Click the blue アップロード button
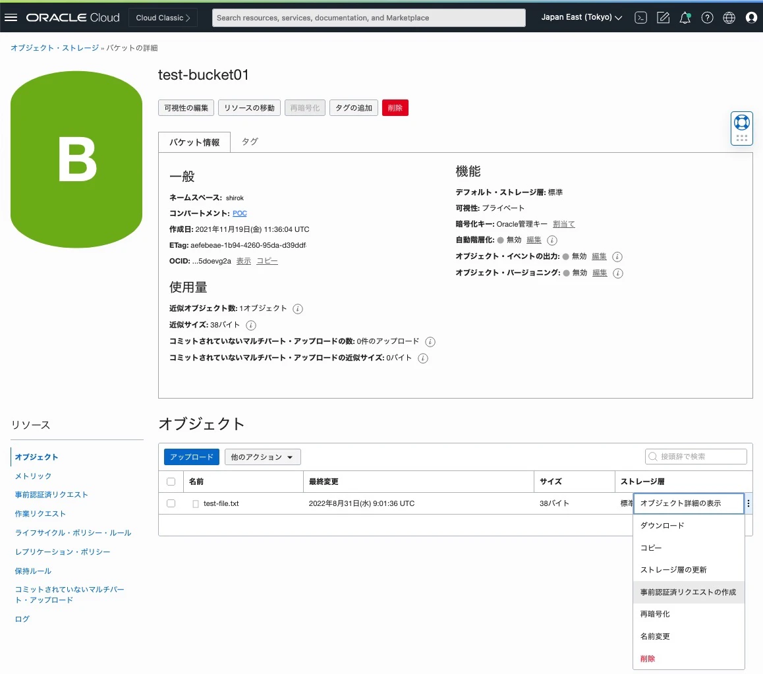This screenshot has height=674, width=763. click(191, 457)
